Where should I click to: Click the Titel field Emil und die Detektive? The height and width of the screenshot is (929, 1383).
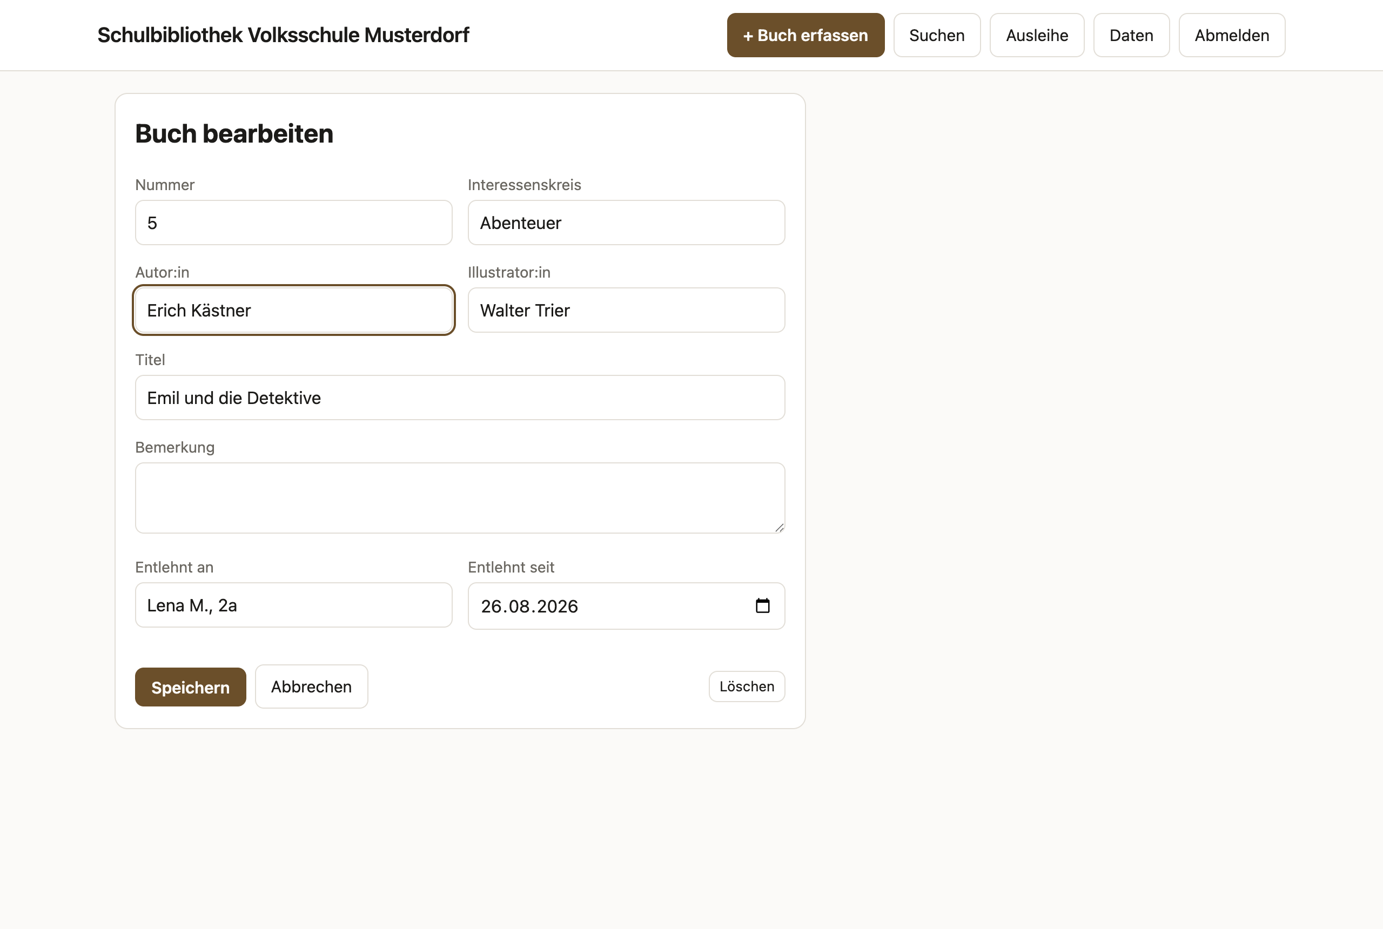(460, 398)
